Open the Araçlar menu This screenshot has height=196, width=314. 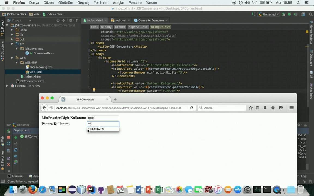coord(119,3)
